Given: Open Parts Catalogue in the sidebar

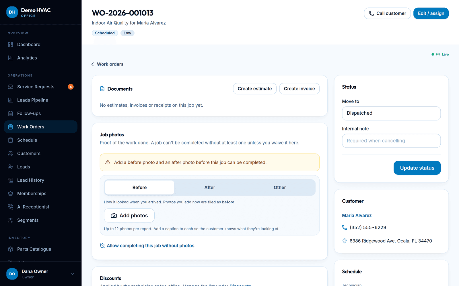Looking at the screenshot, I should click(41, 249).
